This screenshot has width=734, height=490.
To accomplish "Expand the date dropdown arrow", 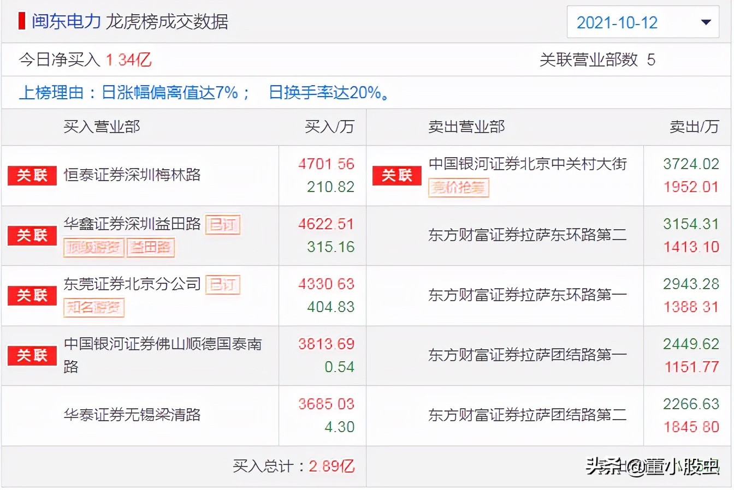I will click(706, 22).
